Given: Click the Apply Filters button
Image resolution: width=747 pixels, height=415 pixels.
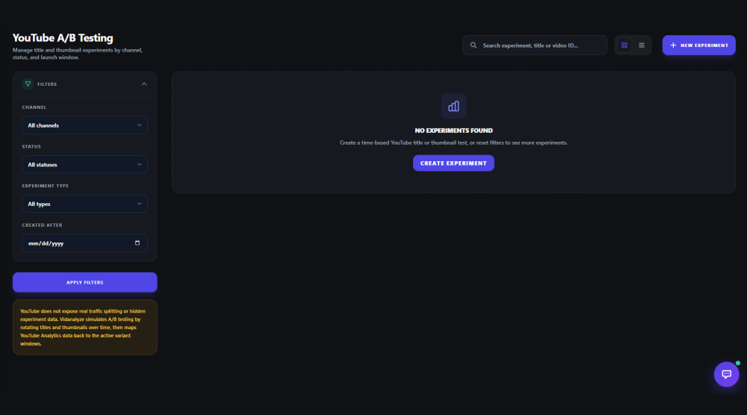Looking at the screenshot, I should click(x=85, y=282).
